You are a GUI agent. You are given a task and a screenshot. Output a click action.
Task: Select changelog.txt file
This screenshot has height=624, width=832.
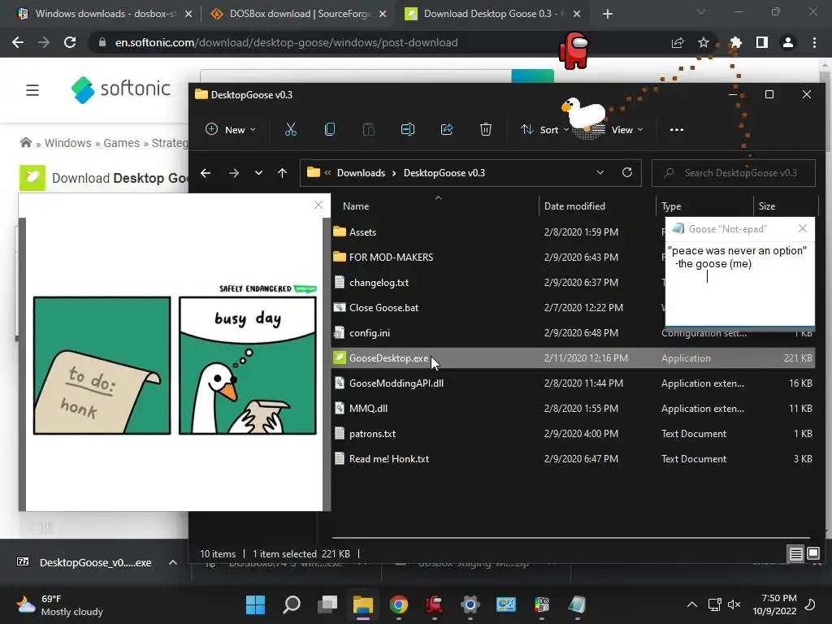tap(379, 283)
